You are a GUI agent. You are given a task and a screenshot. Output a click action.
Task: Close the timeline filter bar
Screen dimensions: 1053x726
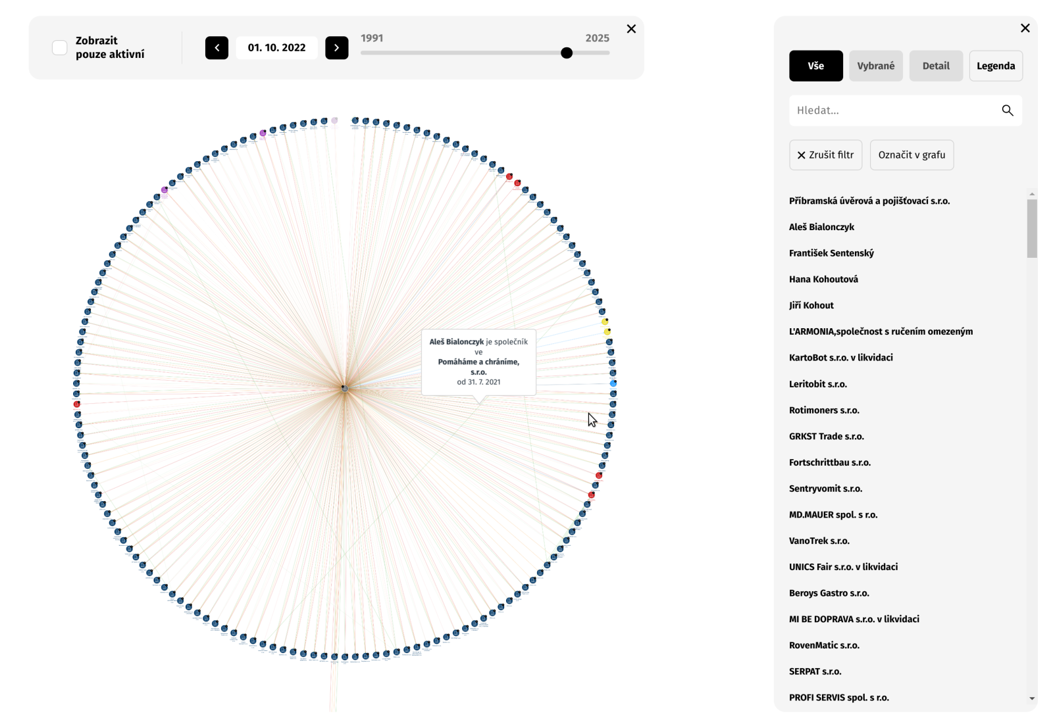coord(631,29)
